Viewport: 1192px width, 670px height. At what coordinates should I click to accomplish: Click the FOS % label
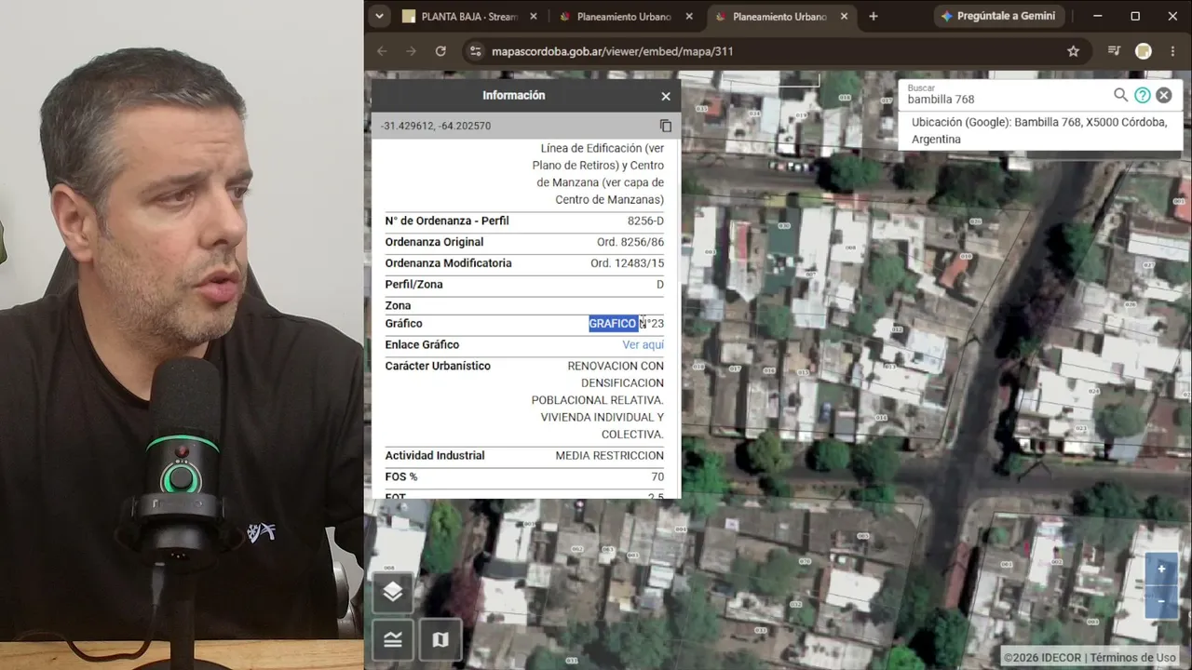point(401,477)
